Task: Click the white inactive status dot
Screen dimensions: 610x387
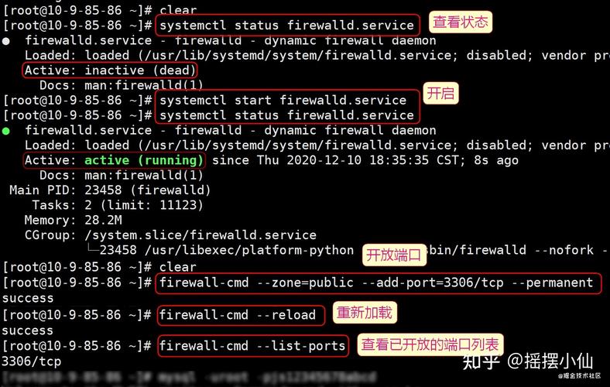Action: coord(6,41)
